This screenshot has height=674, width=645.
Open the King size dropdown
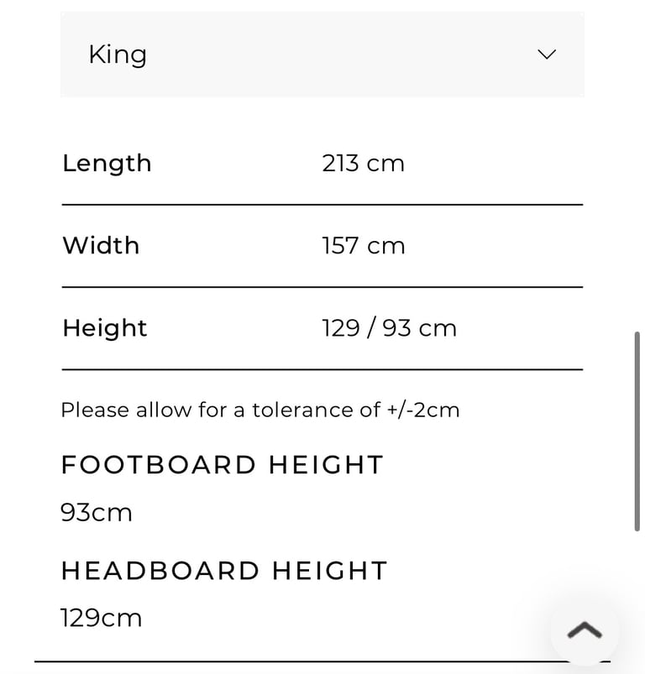[x=322, y=55]
